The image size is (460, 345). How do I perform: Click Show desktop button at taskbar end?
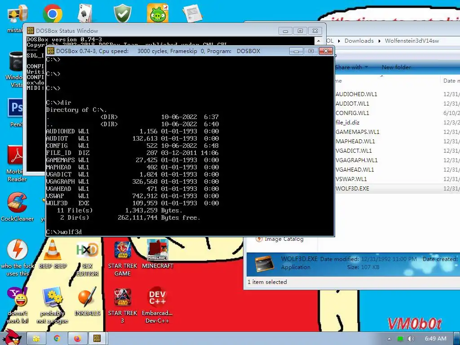pyautogui.click(x=457, y=339)
